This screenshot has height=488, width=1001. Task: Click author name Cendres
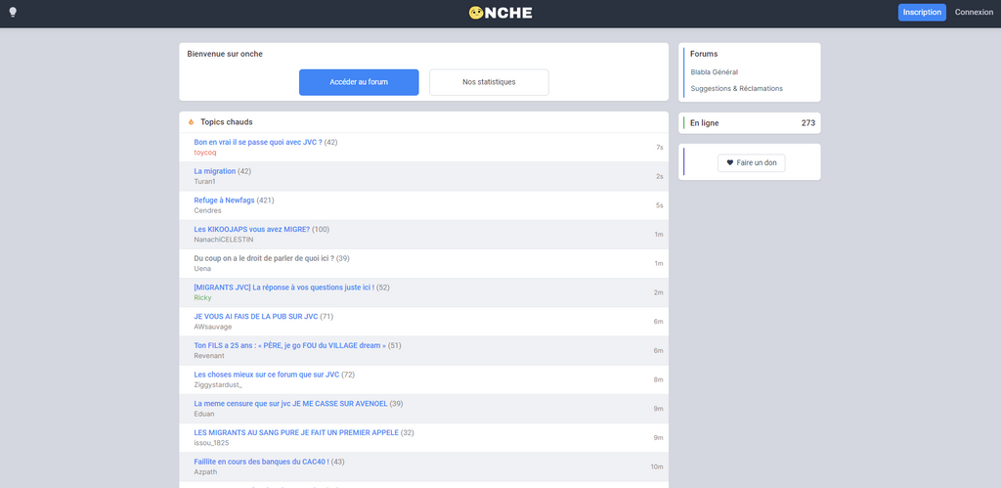(x=207, y=211)
